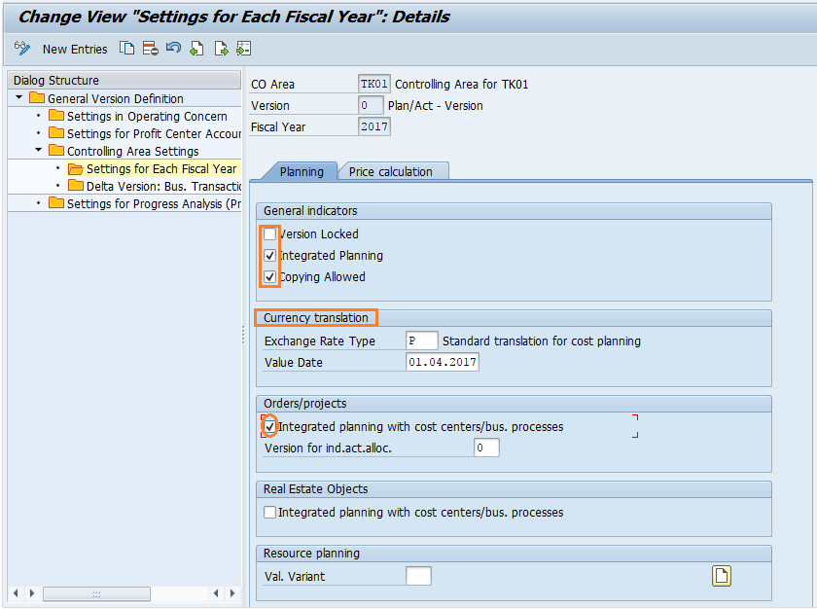Enable integrated planning under Real Estate Objects
This screenshot has height=609, width=817.
coord(269,513)
